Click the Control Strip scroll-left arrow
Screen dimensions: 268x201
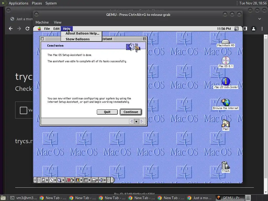pos(39,180)
